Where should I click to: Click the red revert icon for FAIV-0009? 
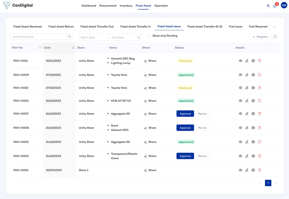coord(259,75)
